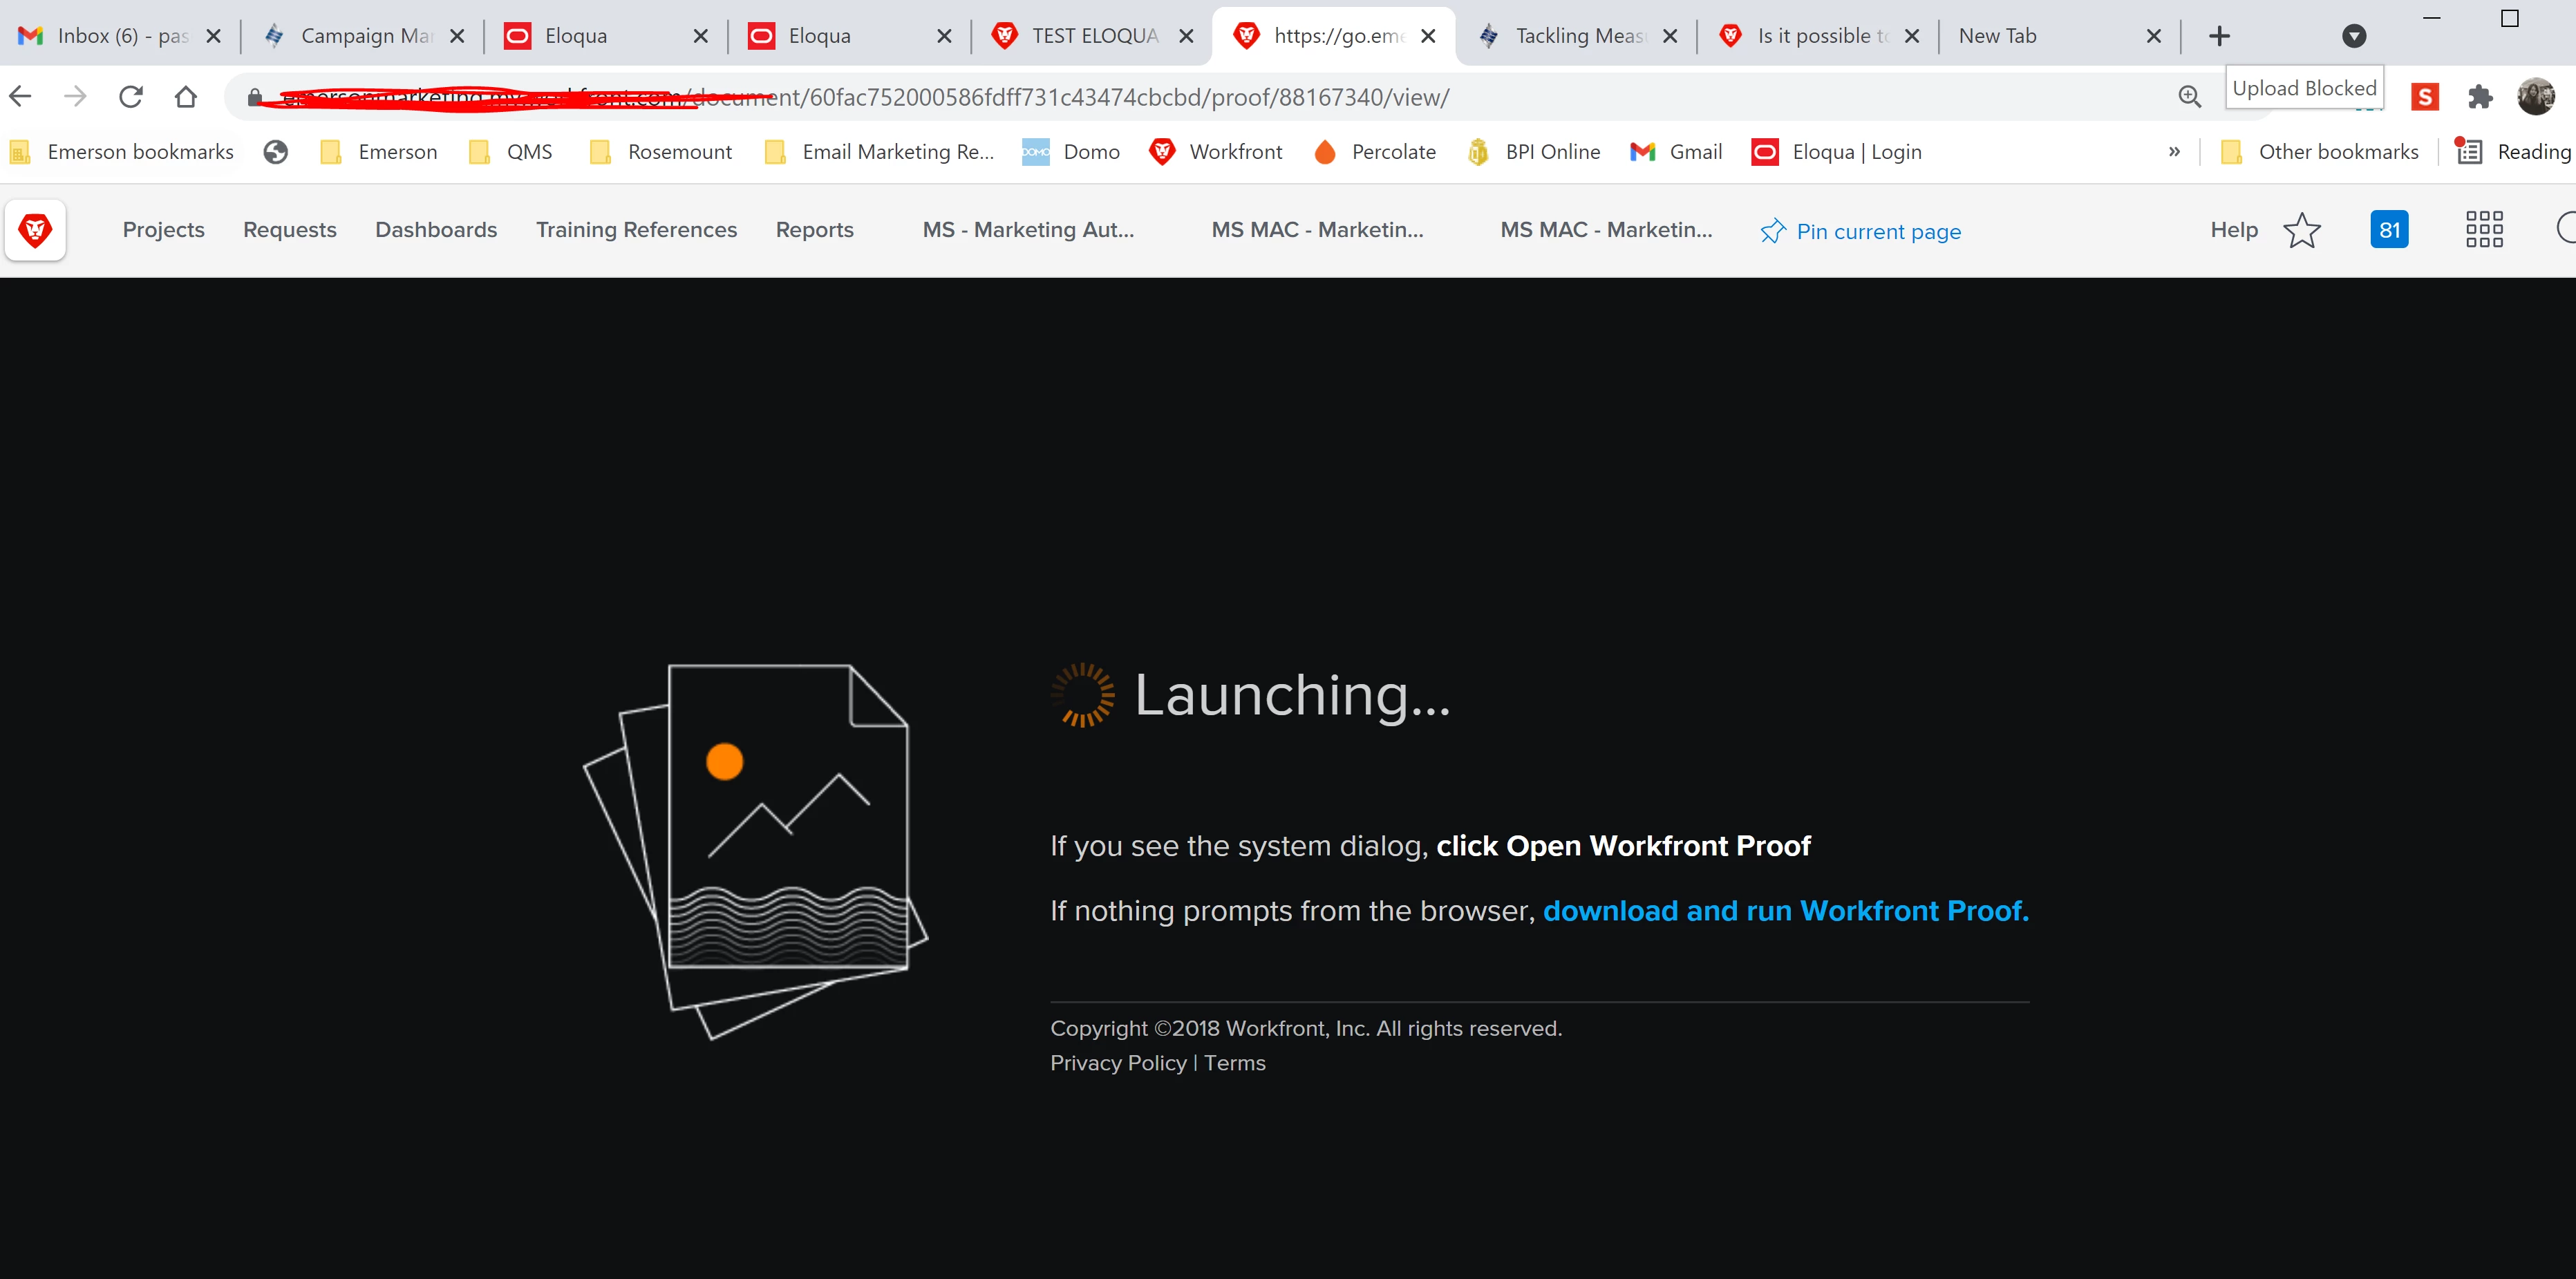The width and height of the screenshot is (2576, 1279).
Task: Open the Privacy Policy link
Action: click(1118, 1063)
